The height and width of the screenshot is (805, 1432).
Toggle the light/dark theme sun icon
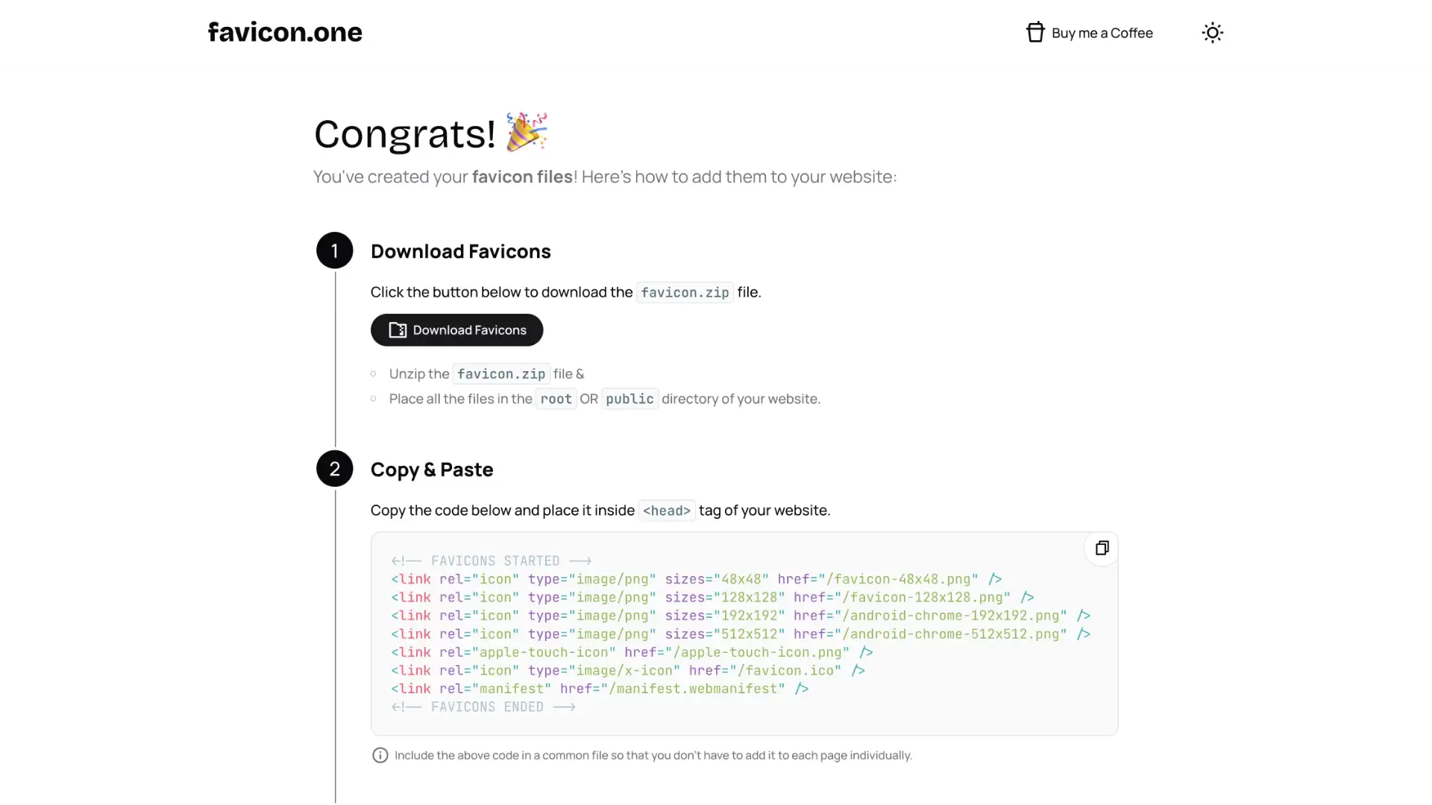click(x=1213, y=33)
